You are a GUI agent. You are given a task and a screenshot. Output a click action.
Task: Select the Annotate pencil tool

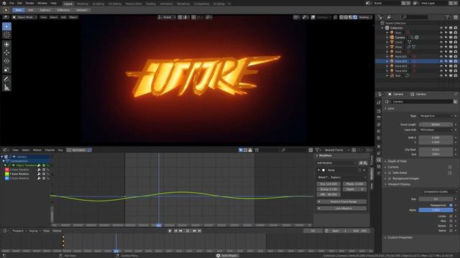pos(6,79)
